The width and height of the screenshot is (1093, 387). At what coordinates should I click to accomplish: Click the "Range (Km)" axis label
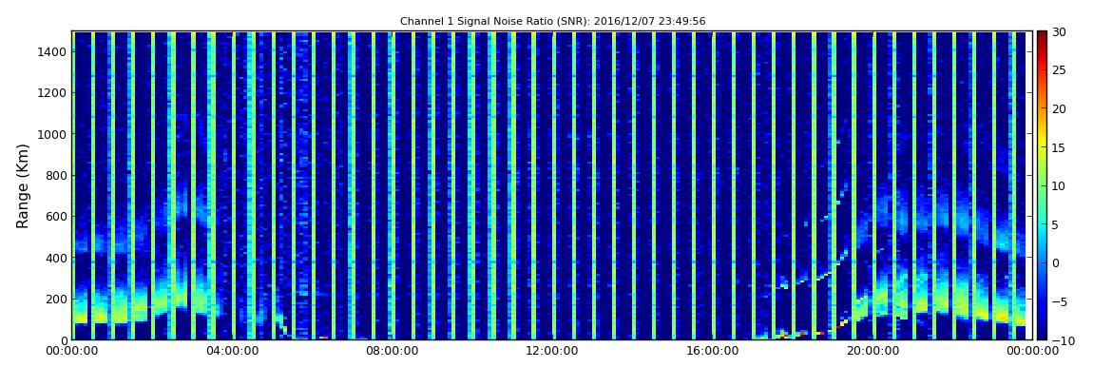22,186
